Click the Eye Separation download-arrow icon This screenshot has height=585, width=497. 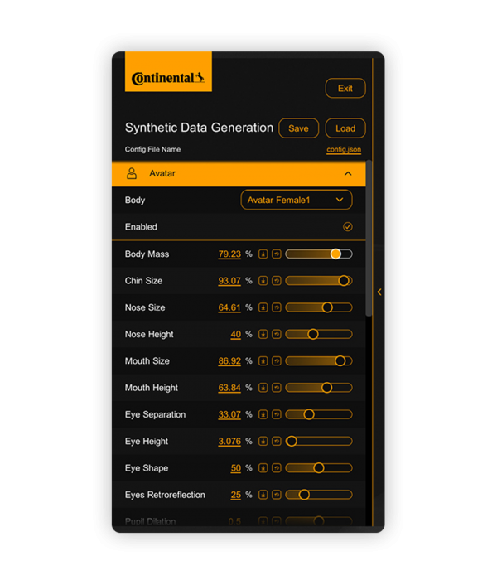(x=263, y=414)
